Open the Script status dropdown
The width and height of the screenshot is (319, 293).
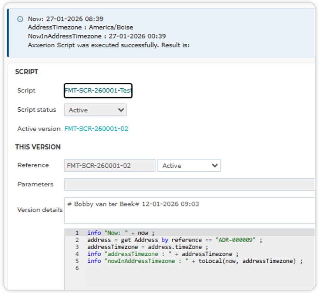(x=95, y=110)
